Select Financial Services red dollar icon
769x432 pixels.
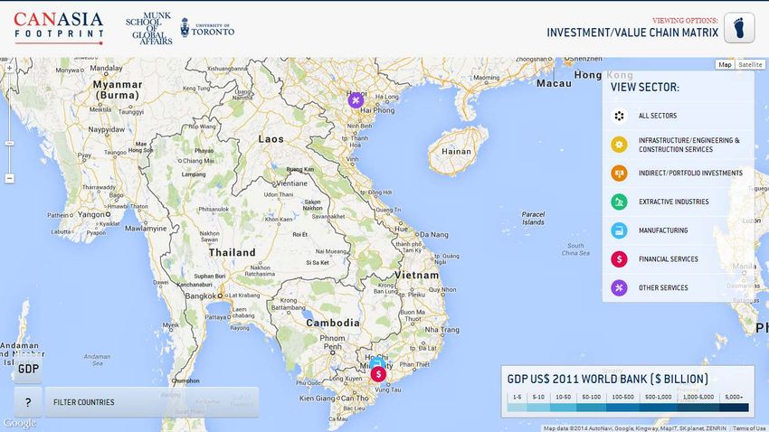click(x=619, y=259)
